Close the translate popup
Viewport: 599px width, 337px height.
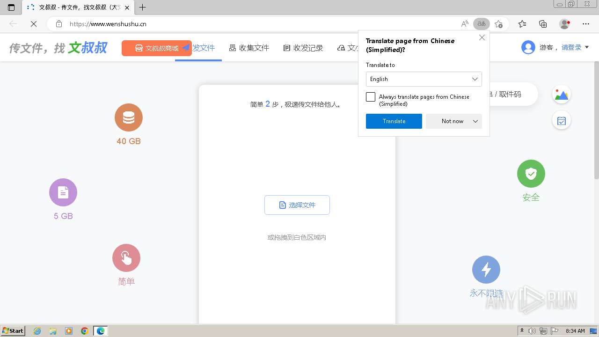click(482, 37)
